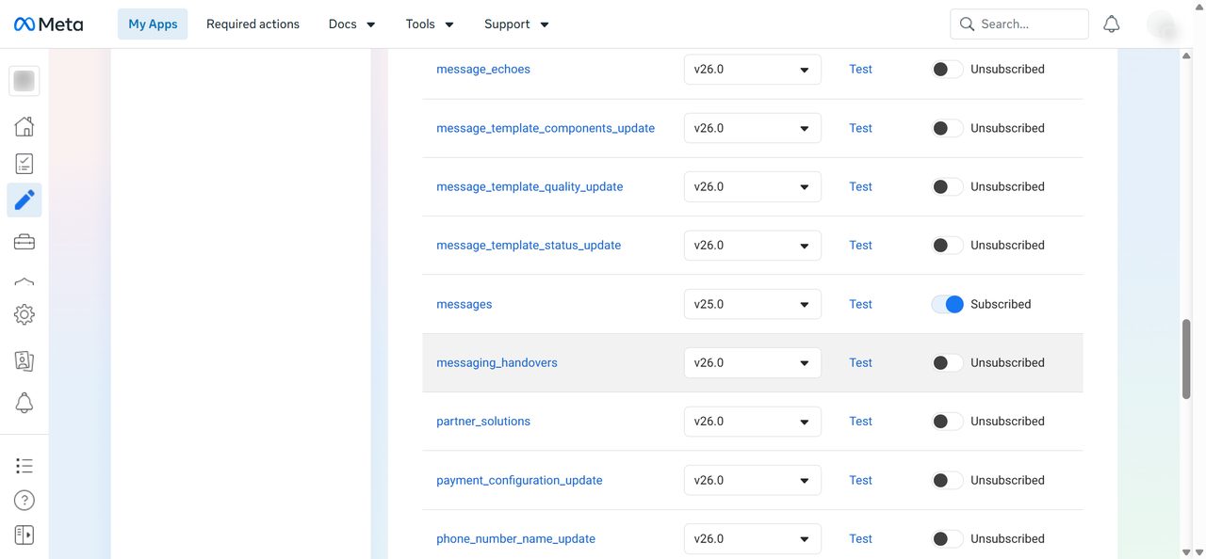Toggle subscription for message_template_components_update

947,128
